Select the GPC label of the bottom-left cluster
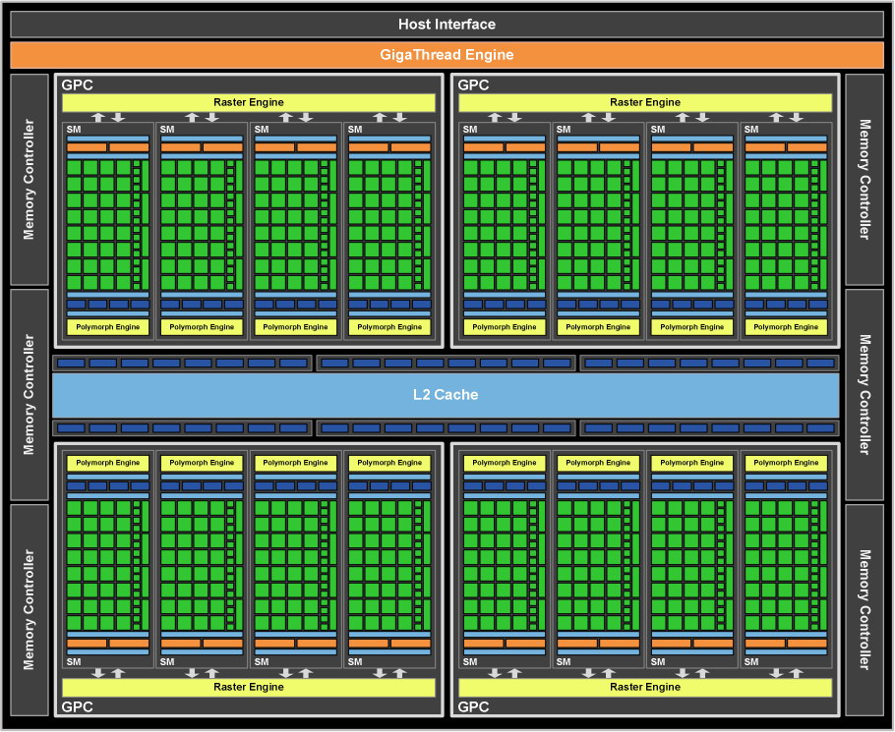The image size is (895, 732). 77,706
